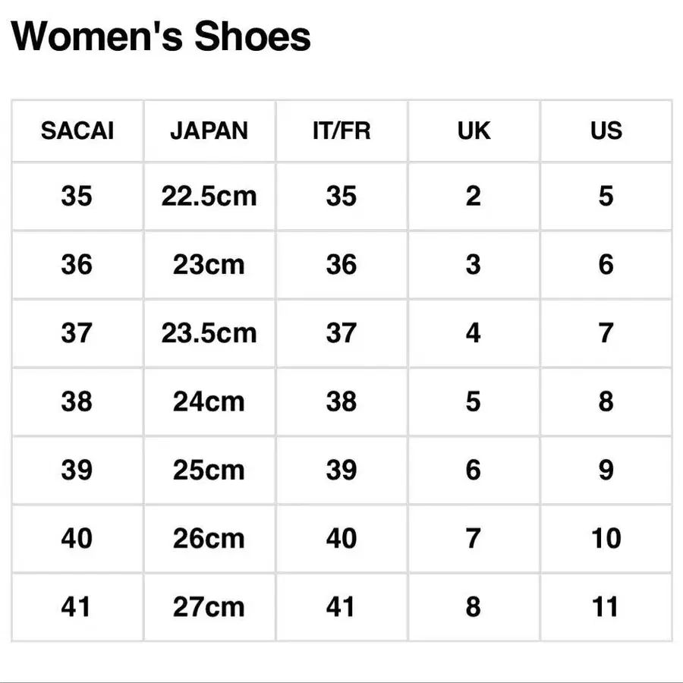
Task: Select the 24cm Japan size cell
Action: [209, 401]
